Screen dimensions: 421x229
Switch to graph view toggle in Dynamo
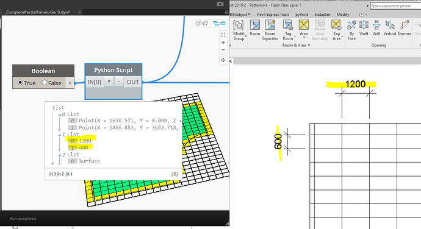pos(218,23)
